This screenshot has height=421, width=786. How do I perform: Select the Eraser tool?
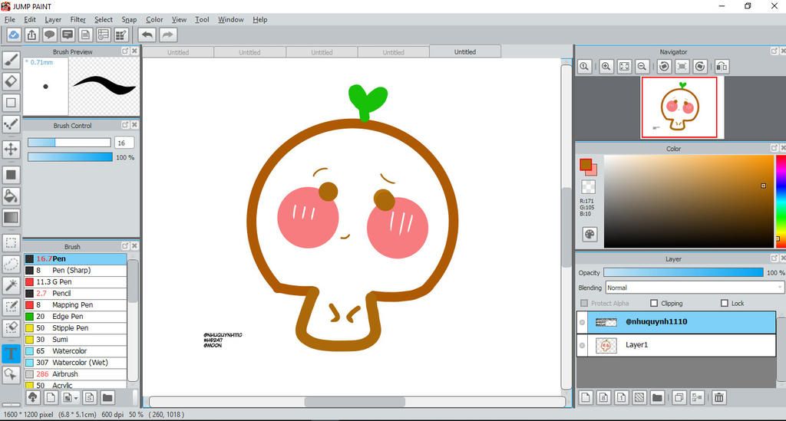click(11, 81)
